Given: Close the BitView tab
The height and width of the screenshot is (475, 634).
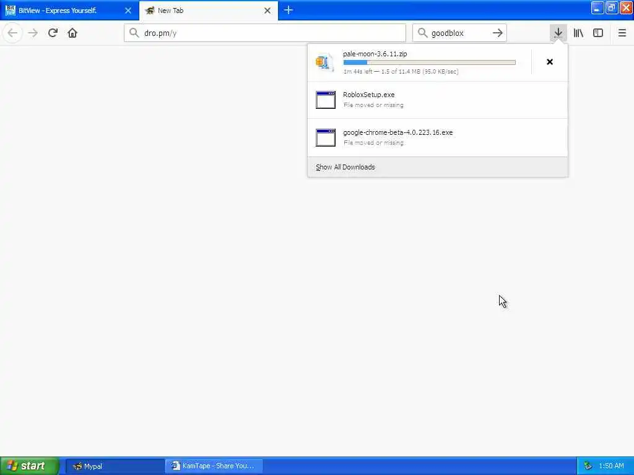Looking at the screenshot, I should 128,11.
